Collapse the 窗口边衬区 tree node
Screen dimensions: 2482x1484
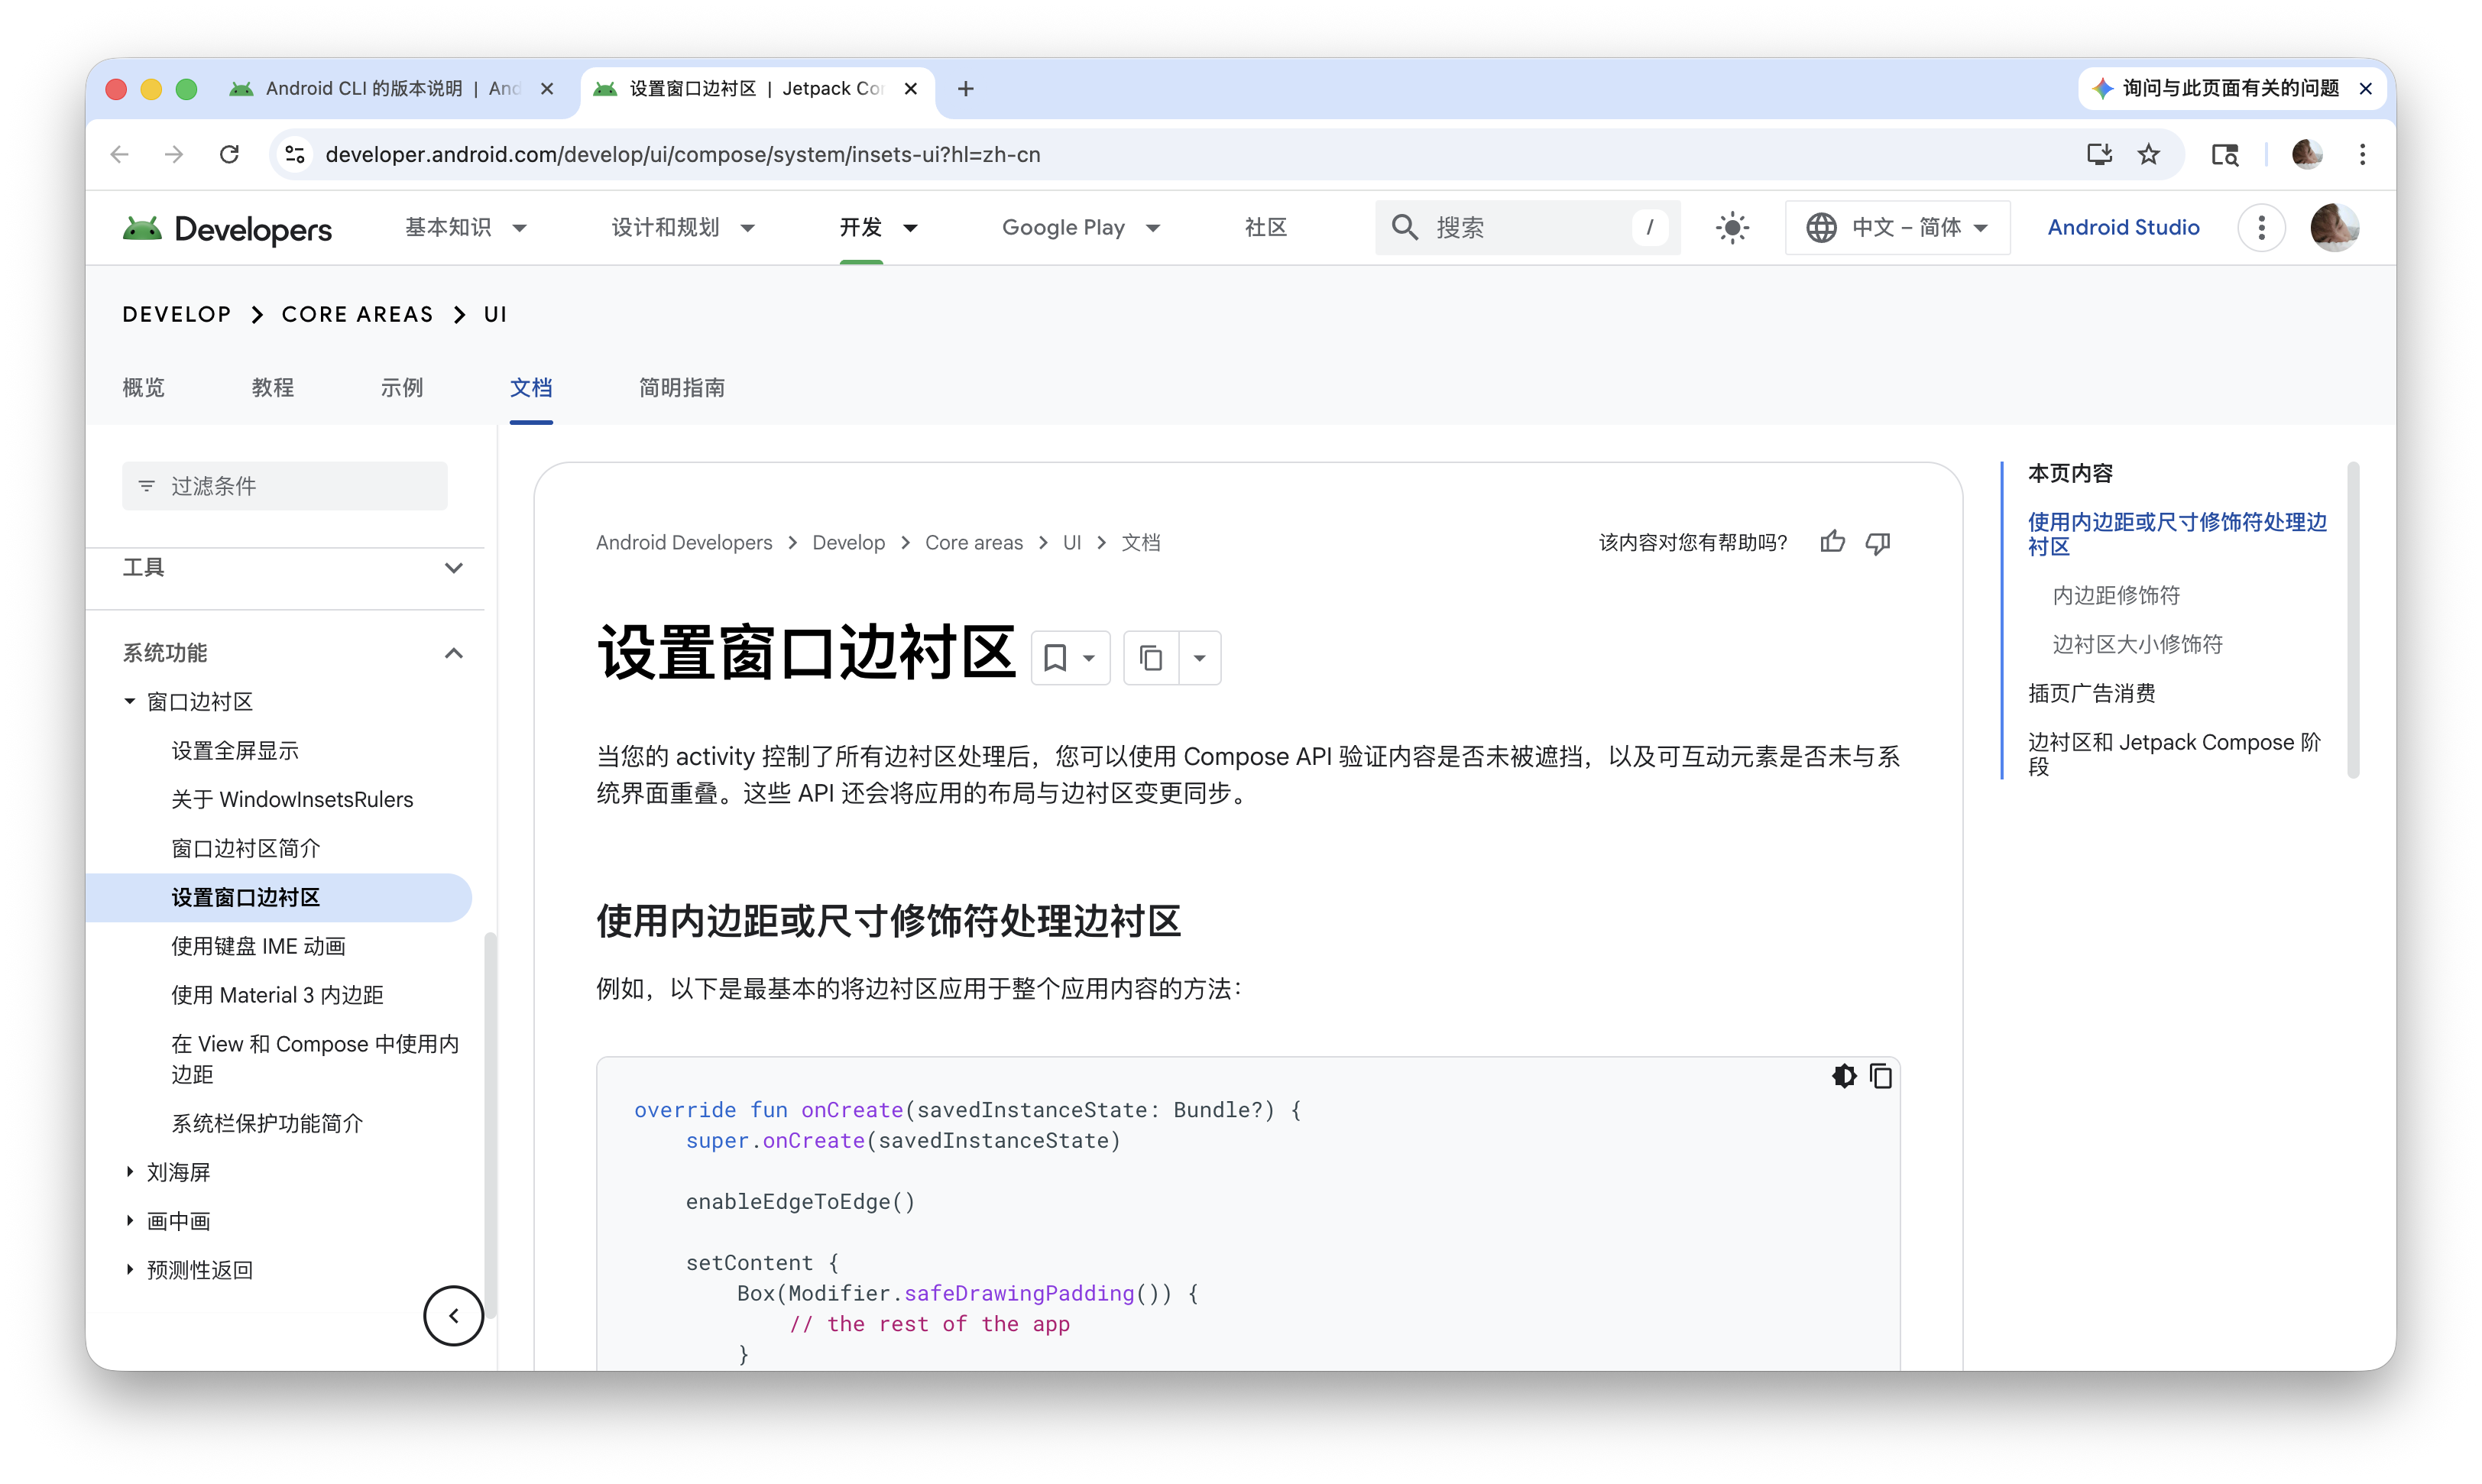click(129, 702)
